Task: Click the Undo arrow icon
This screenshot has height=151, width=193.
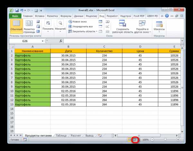Action: click(22, 11)
